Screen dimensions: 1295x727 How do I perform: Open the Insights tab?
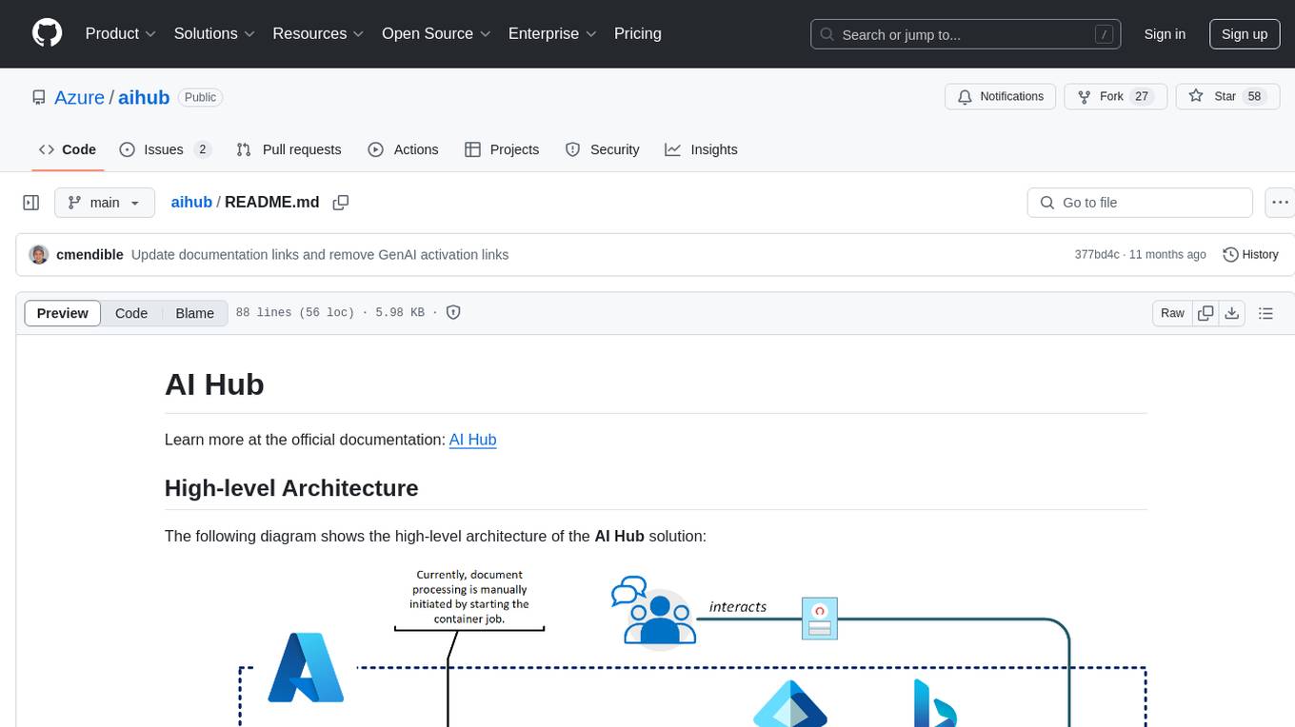701,149
